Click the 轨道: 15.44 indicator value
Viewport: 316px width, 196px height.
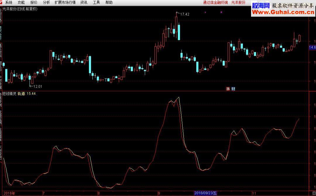coord(27,94)
